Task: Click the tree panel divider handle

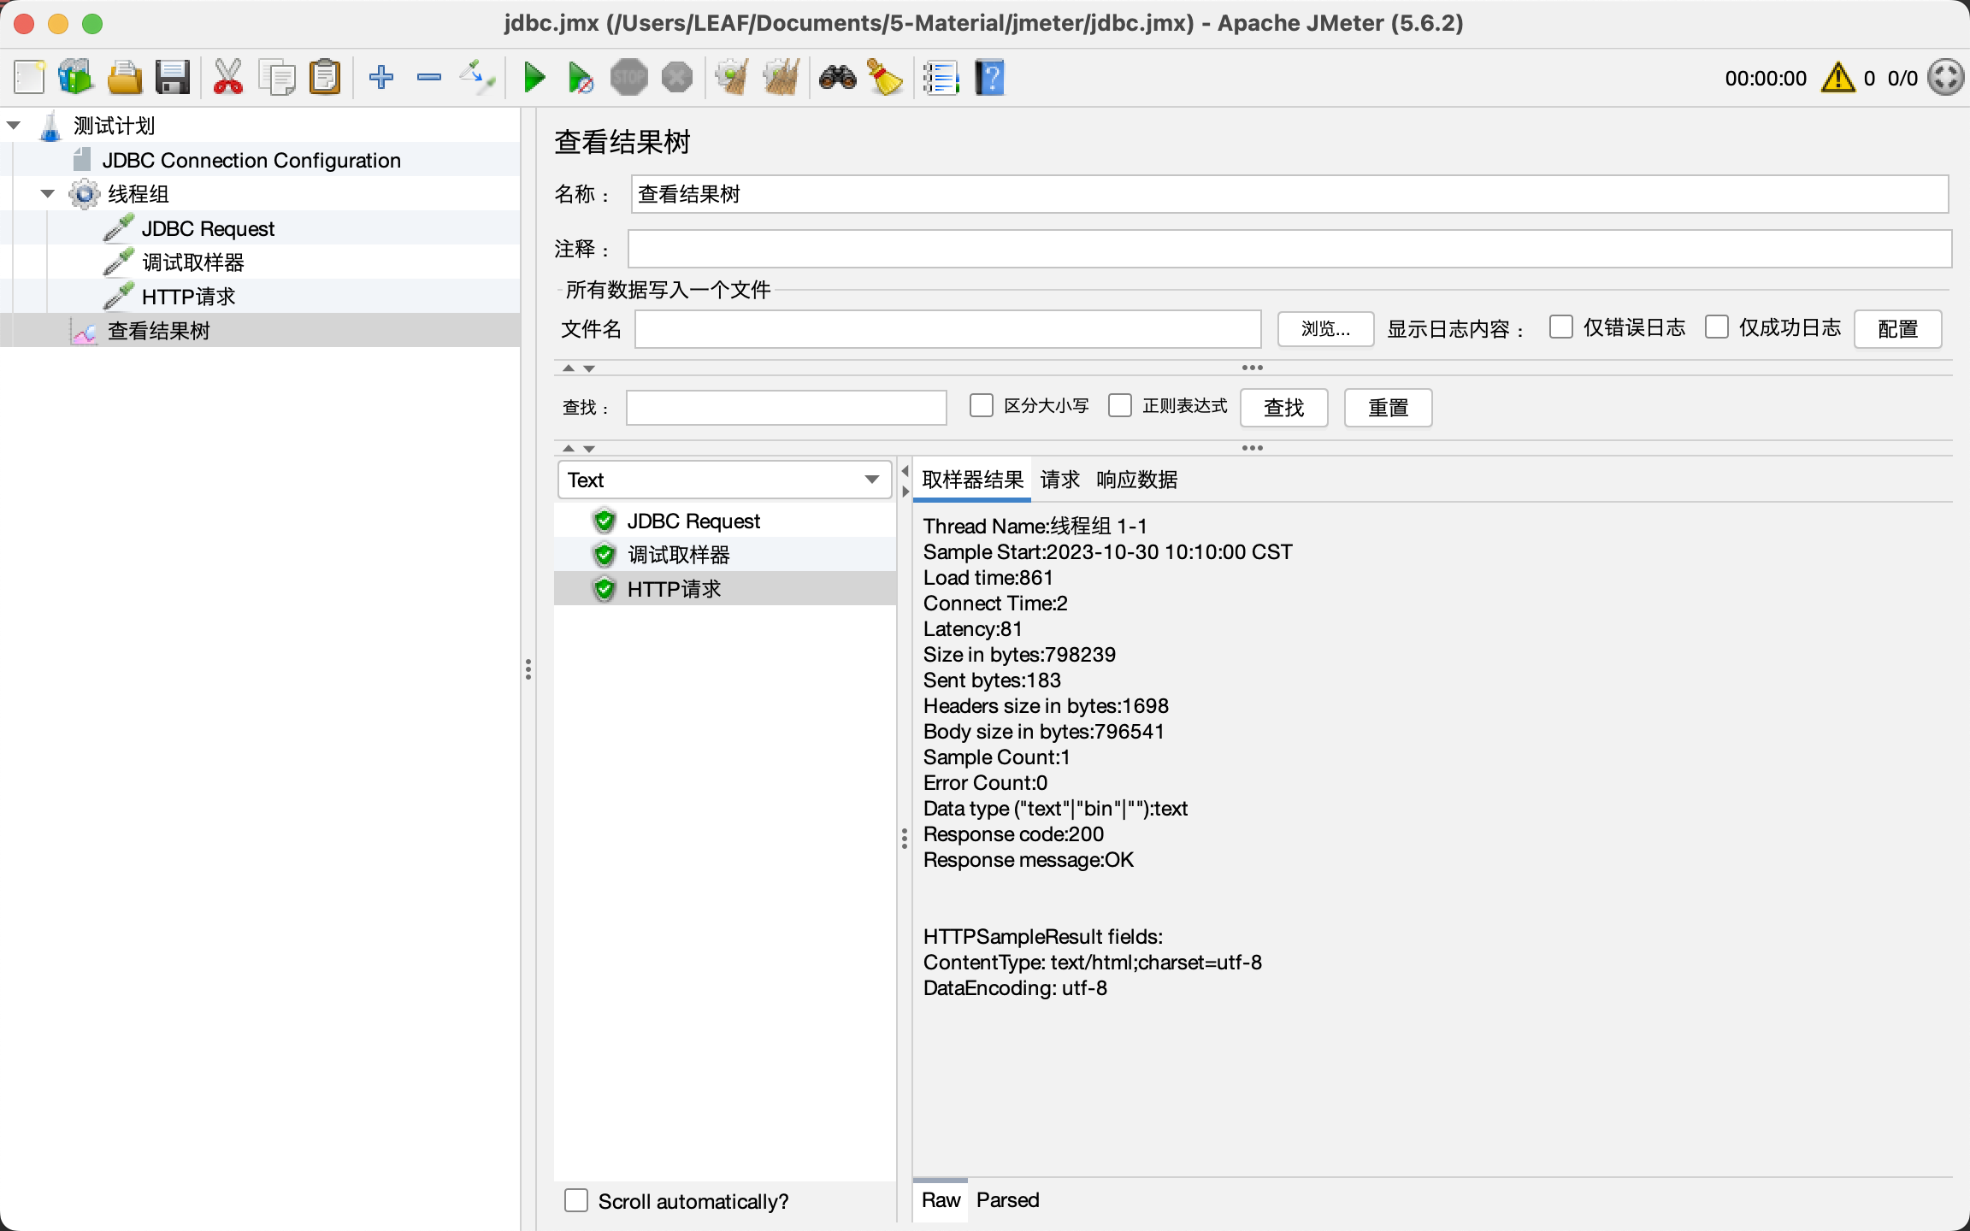Action: click(528, 669)
